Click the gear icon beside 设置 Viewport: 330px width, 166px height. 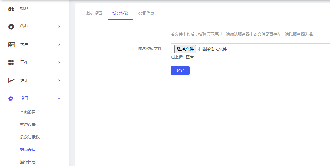[11, 99]
